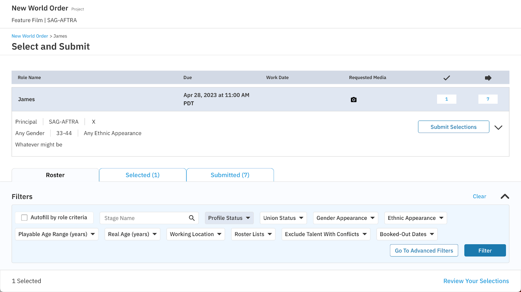Click the camera requested media icon
Image resolution: width=521 pixels, height=292 pixels.
[354, 100]
